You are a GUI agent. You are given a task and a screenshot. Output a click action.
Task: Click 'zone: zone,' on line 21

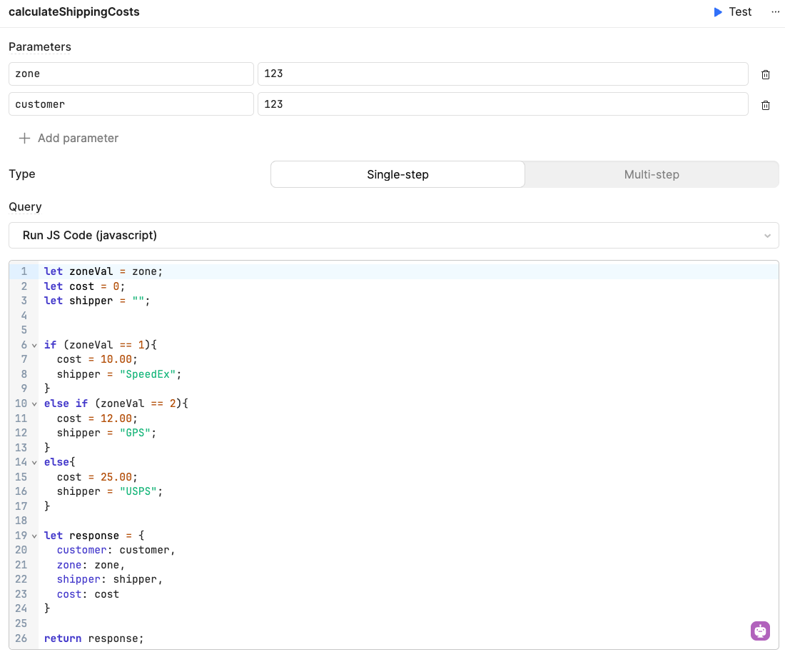pos(91,566)
